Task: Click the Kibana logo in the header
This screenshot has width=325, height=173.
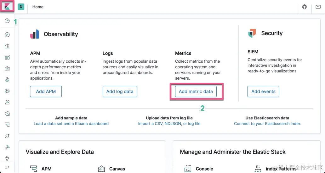Action: click(x=7, y=7)
